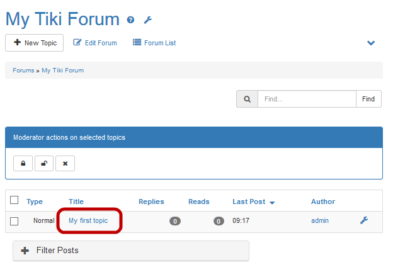Click the Last Post sort arrow
The image size is (393, 267).
(272, 202)
